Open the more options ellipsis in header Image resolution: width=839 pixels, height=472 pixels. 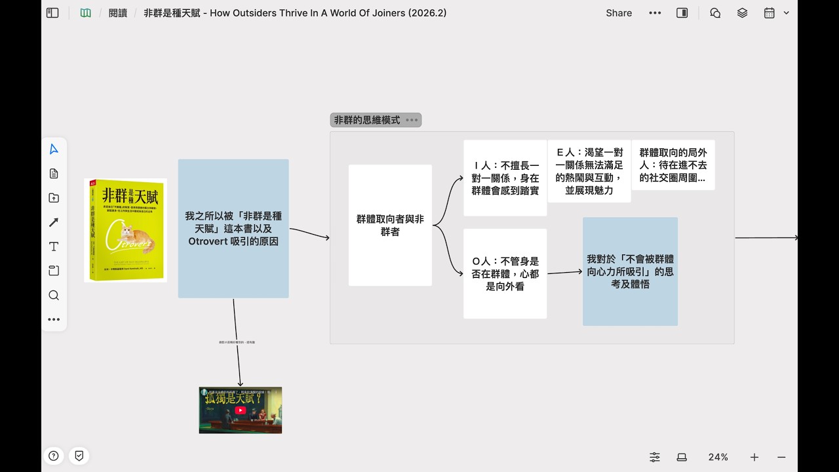click(655, 13)
